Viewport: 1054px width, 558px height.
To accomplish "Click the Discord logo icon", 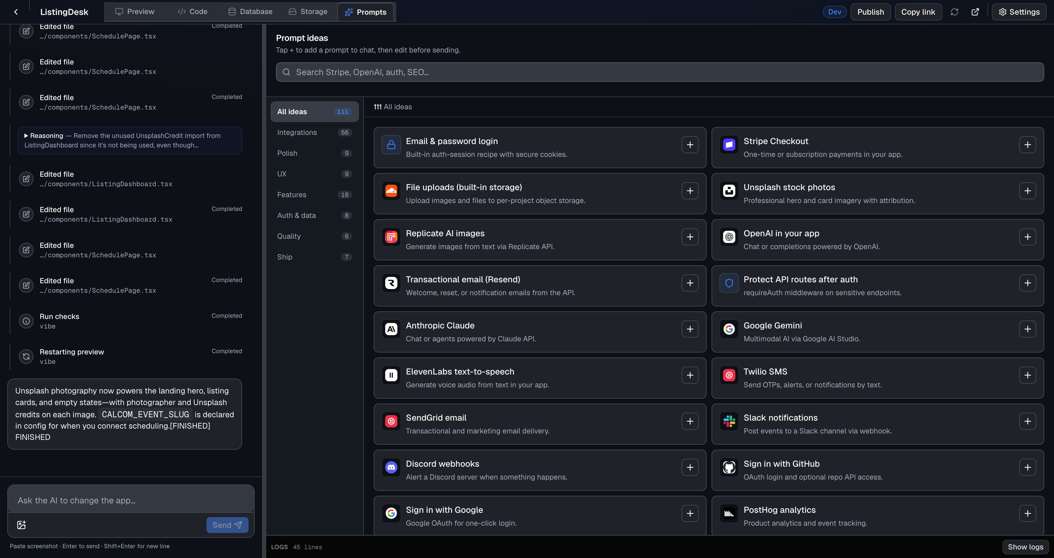I will (x=391, y=468).
